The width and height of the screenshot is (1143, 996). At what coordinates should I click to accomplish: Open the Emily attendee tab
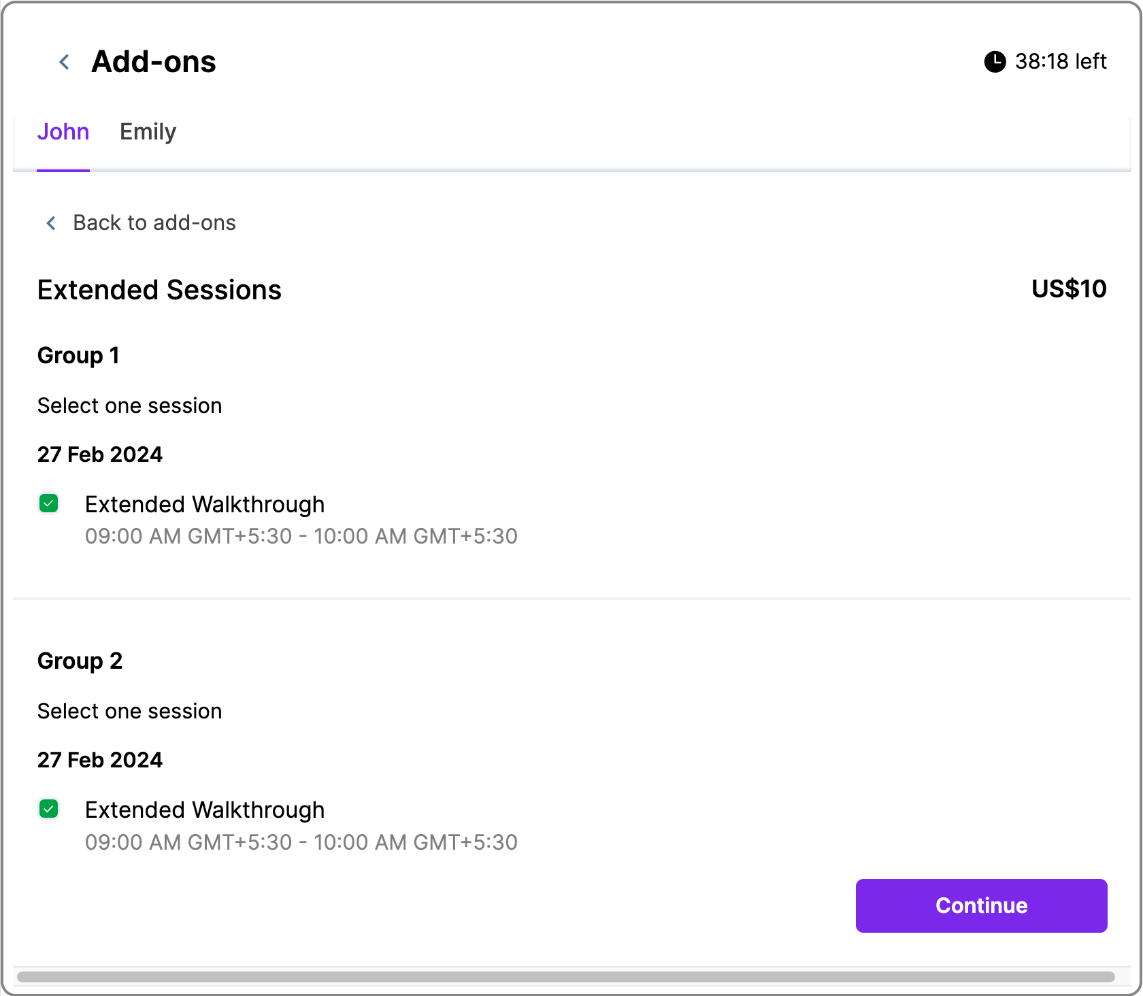click(148, 132)
